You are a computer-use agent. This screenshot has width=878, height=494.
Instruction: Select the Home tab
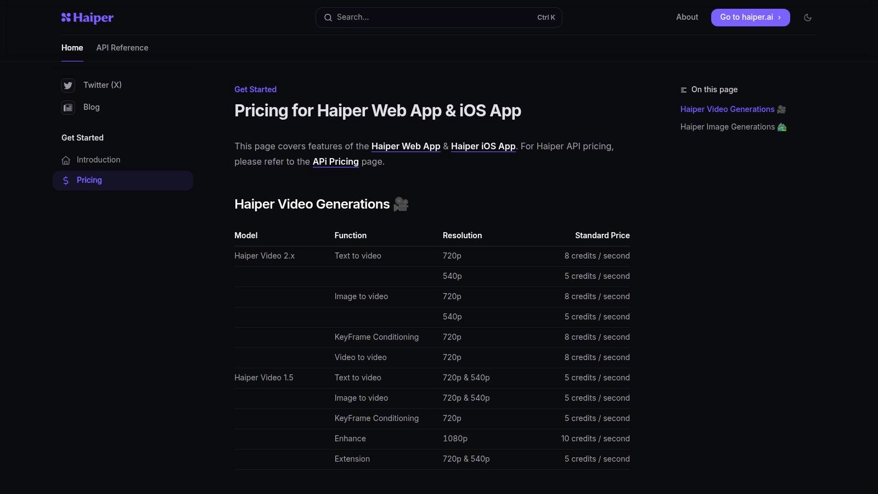tap(72, 48)
